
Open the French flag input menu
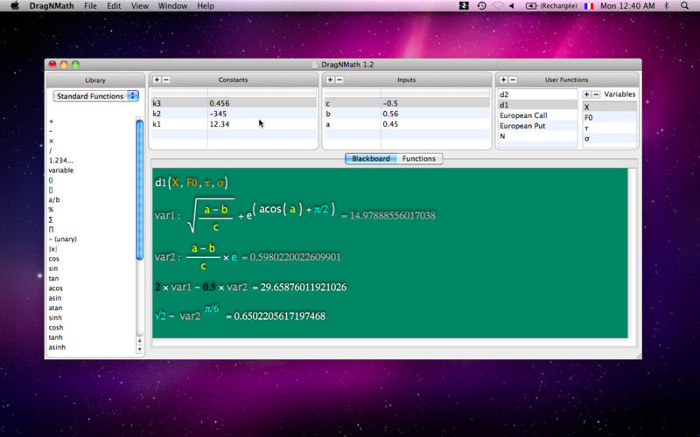(589, 6)
